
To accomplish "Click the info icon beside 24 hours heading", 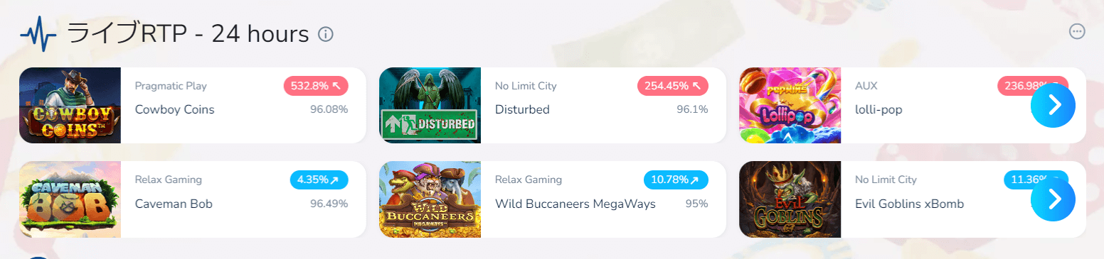I will [326, 33].
